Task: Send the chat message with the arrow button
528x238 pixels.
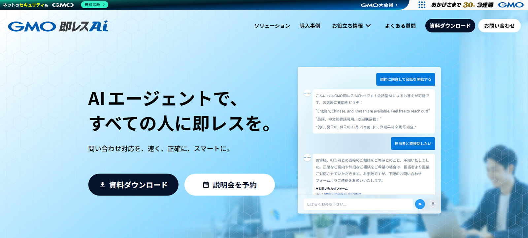Action: pos(420,204)
